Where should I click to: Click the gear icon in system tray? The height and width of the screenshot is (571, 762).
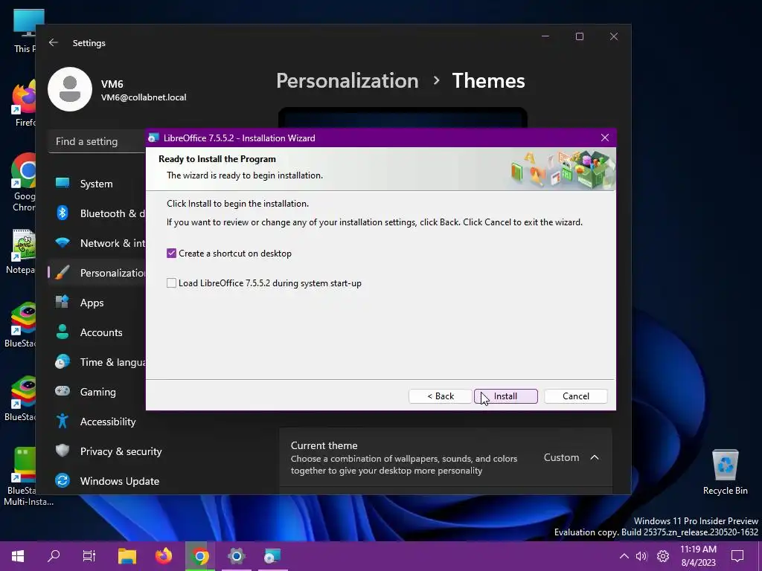pos(663,556)
